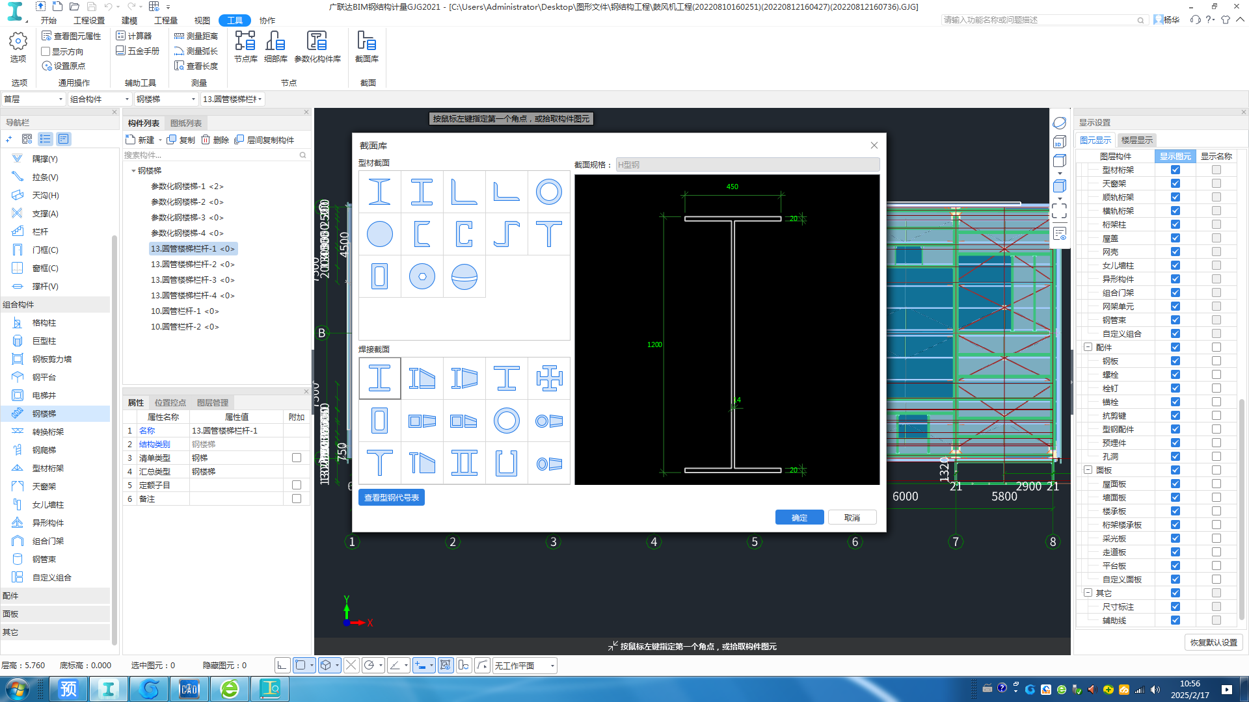Image resolution: width=1249 pixels, height=702 pixels.
Task: Uncheck 显示图元 for 型材桁架
Action: point(1175,170)
